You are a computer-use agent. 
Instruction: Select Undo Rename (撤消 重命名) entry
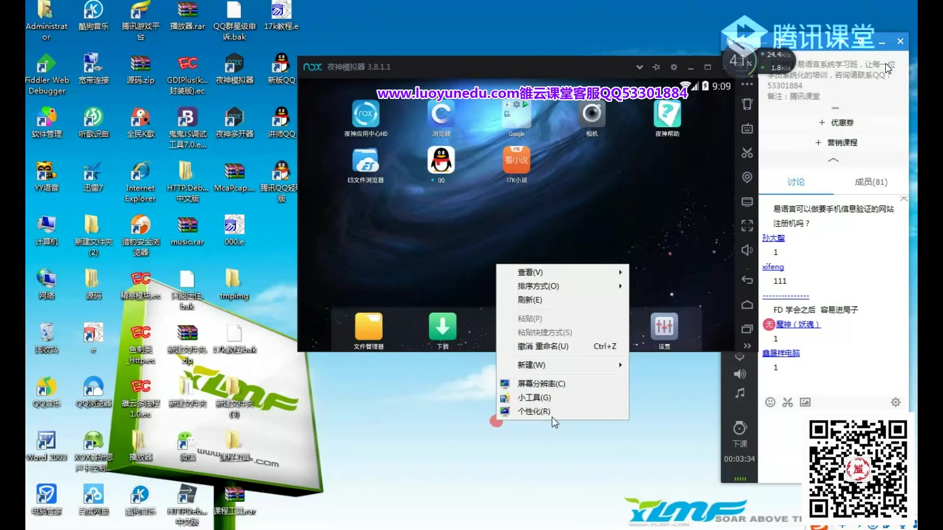point(563,346)
